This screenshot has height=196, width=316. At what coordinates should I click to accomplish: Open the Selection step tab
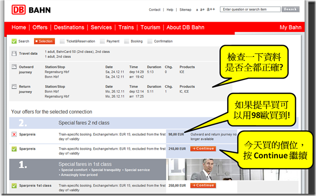(44, 41)
